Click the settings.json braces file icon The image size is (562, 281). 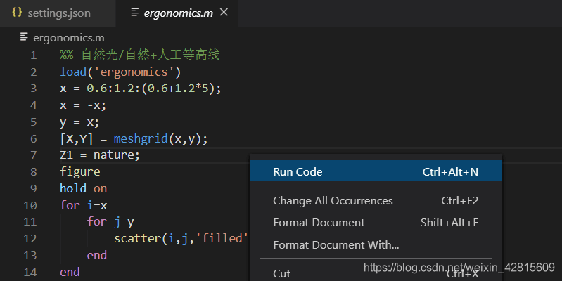click(17, 13)
